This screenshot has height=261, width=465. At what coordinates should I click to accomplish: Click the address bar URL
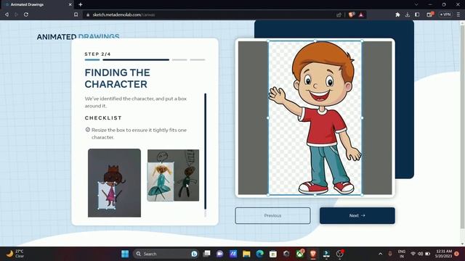pyautogui.click(x=124, y=14)
